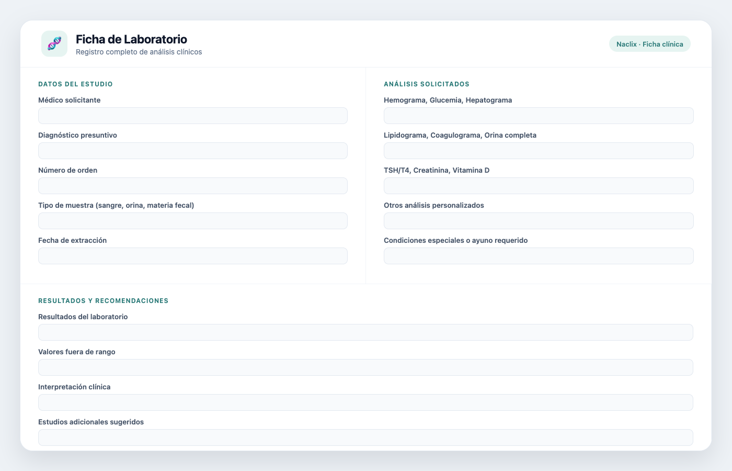The image size is (732, 471).
Task: Click the Condiciones especiales o ayuno requerido field
Action: tap(539, 256)
